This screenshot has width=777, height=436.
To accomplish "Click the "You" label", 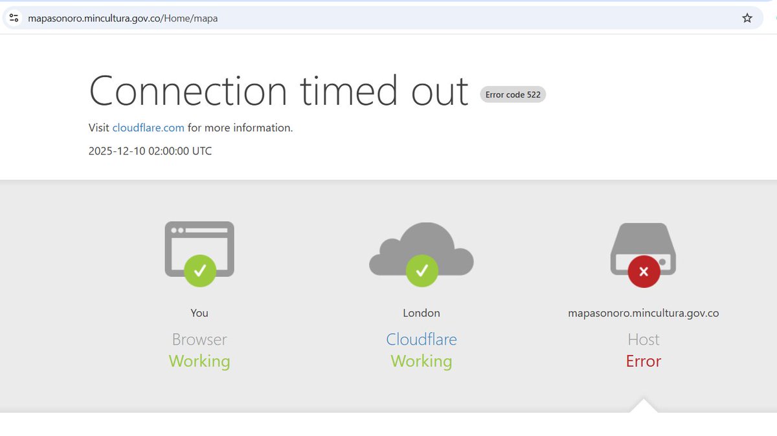I will pyautogui.click(x=199, y=313).
